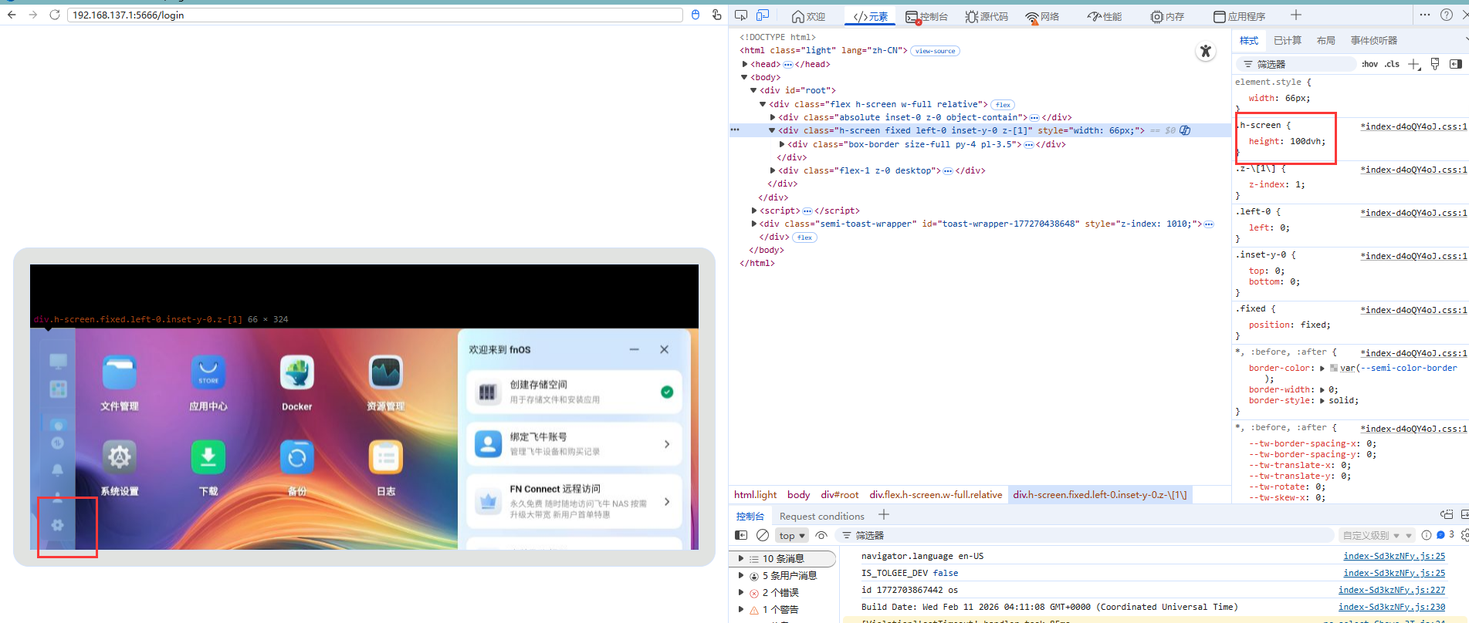This screenshot has width=1469, height=623.
Task: Toggle live expression eye icon
Action: pos(821,535)
